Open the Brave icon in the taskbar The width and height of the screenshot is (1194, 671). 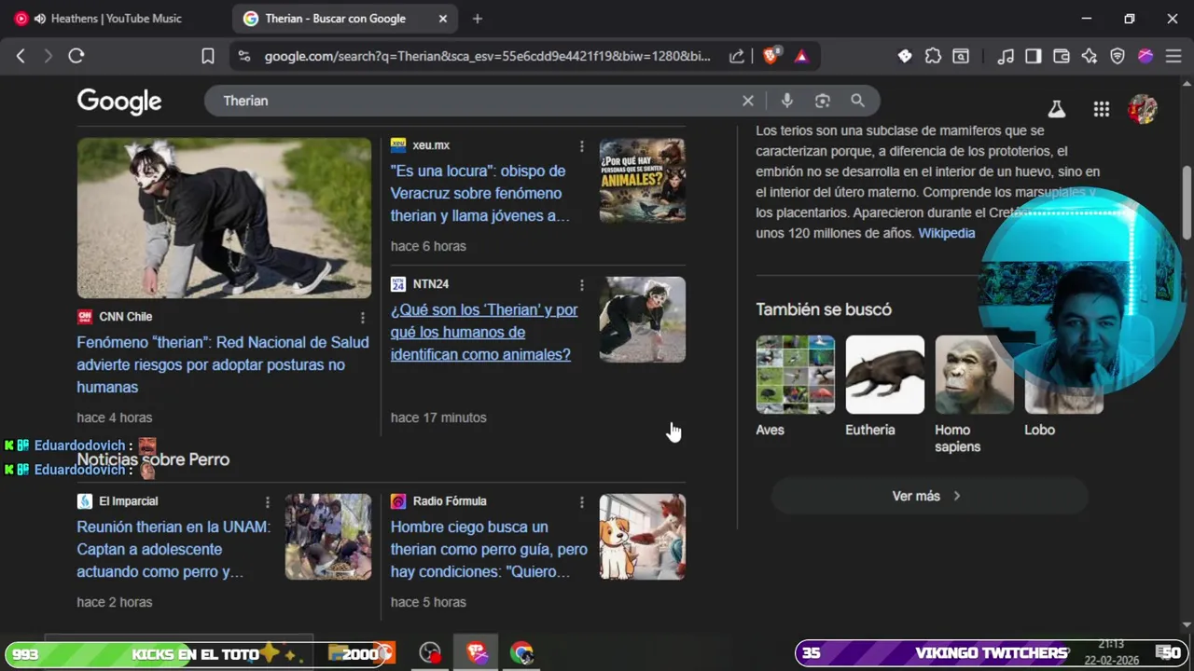point(477,653)
